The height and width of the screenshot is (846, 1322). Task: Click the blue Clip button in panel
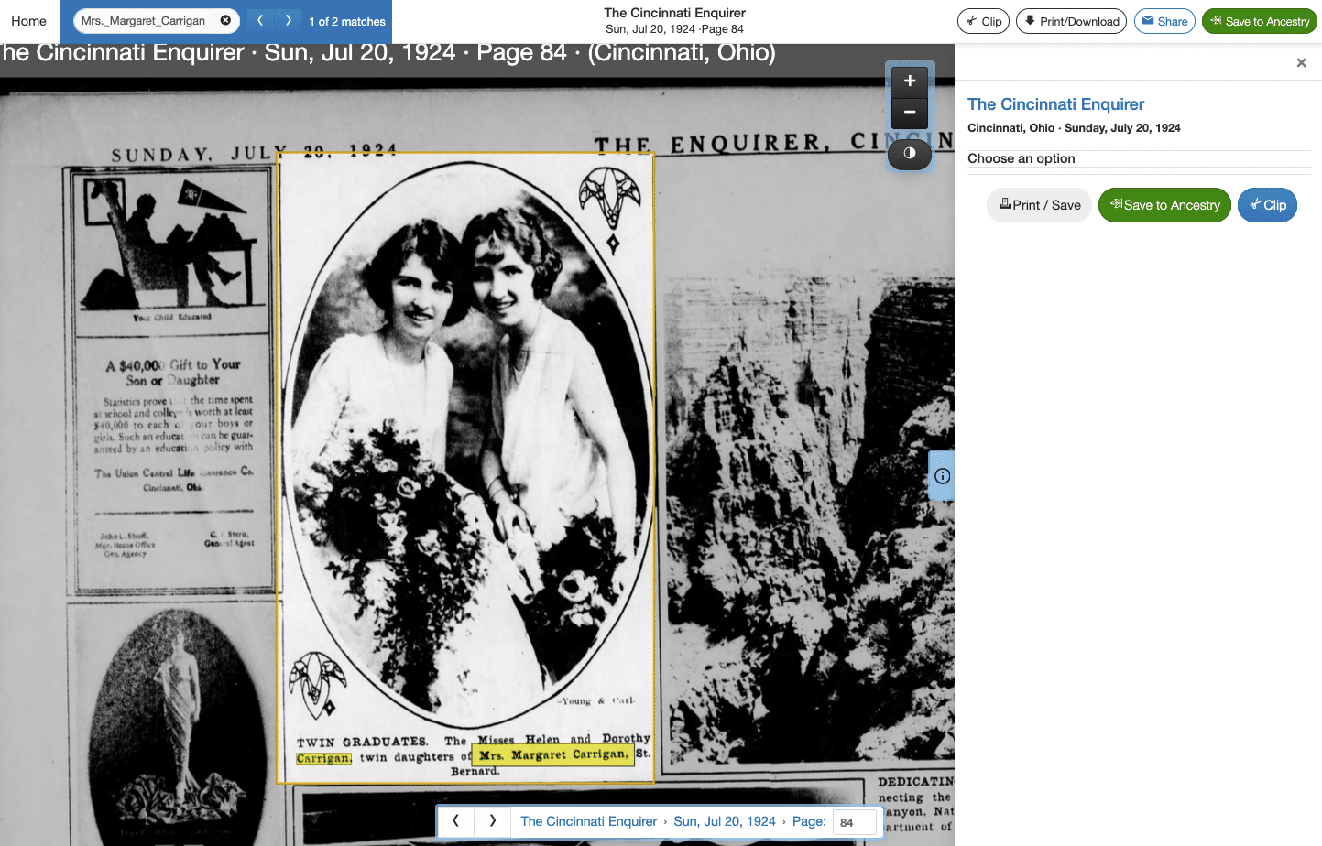pyautogui.click(x=1267, y=205)
